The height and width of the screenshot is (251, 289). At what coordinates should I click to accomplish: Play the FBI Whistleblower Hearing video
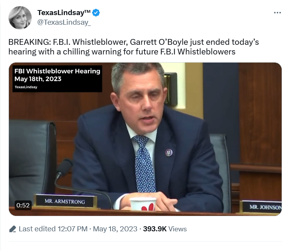click(145, 139)
